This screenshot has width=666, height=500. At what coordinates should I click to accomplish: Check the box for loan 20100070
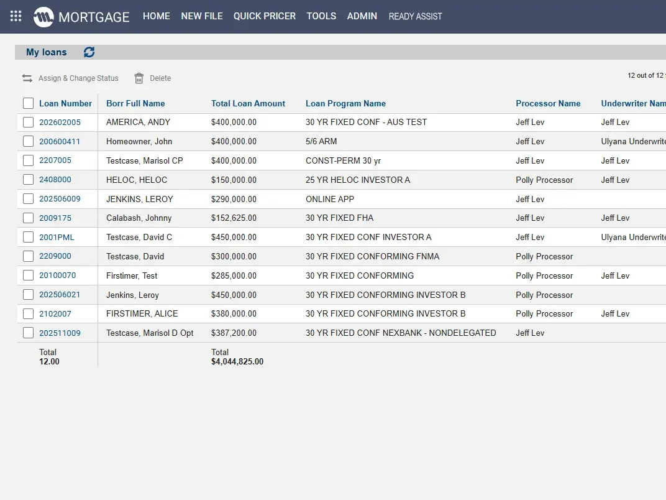(x=28, y=275)
